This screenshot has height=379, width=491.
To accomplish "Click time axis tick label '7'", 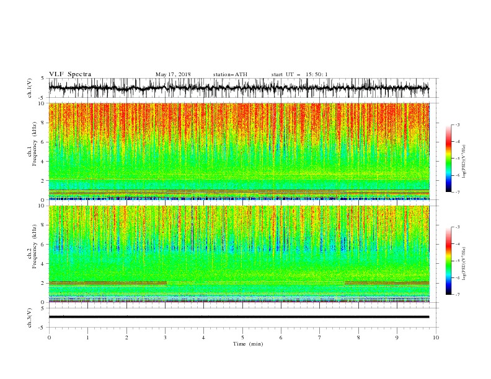I will (320, 338).
